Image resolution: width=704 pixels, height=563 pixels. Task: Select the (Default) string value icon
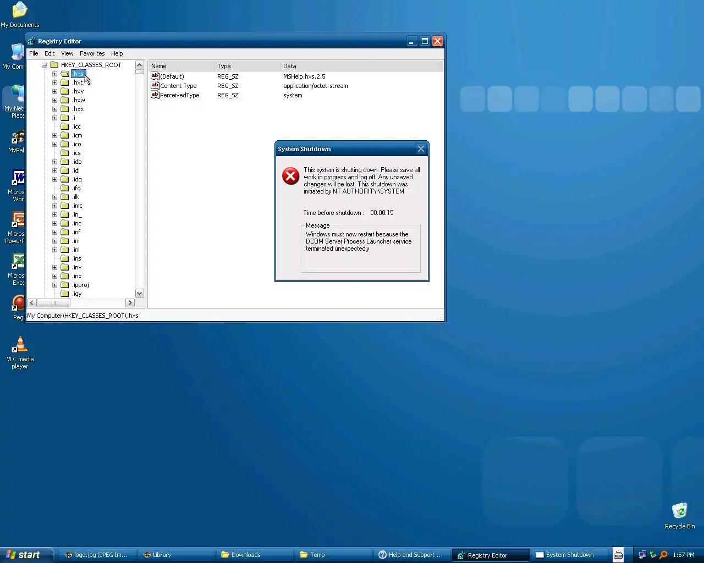[155, 76]
